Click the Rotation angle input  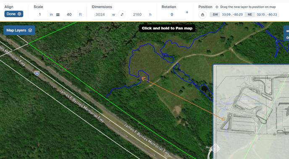(x=172, y=15)
